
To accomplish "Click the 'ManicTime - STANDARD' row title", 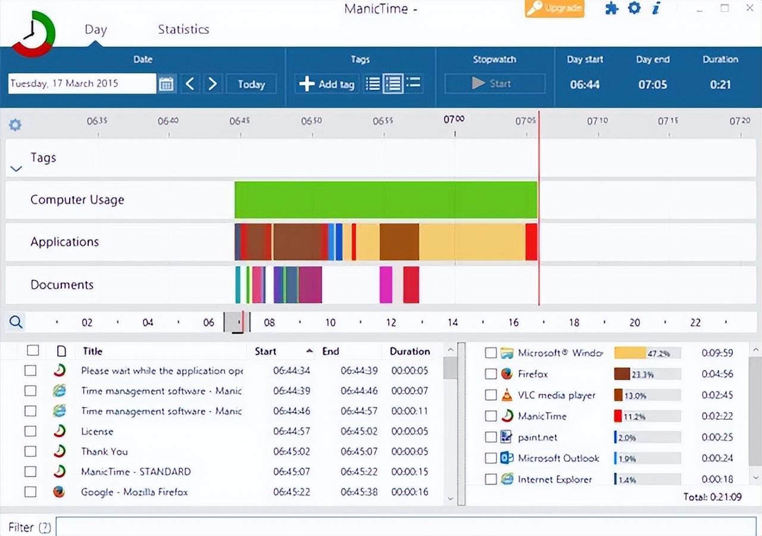I will 136,472.
